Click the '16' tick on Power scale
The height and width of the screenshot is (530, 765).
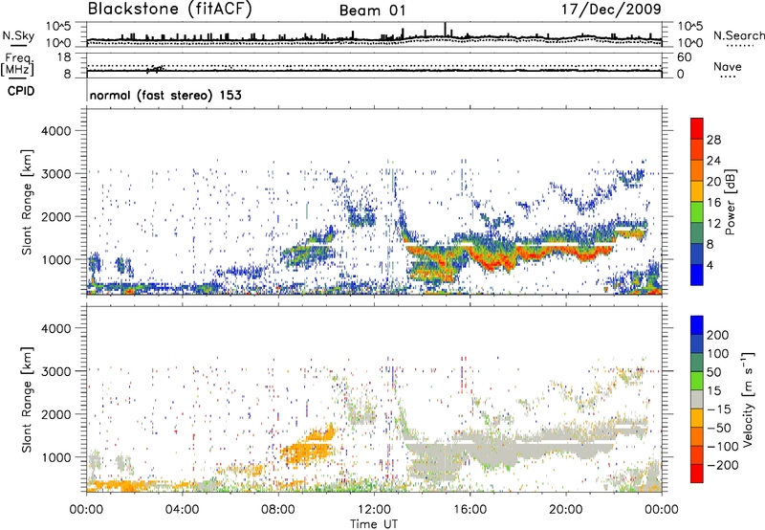coord(713,203)
